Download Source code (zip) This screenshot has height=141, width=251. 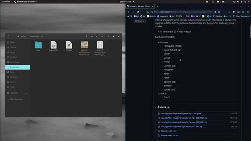[168, 131]
